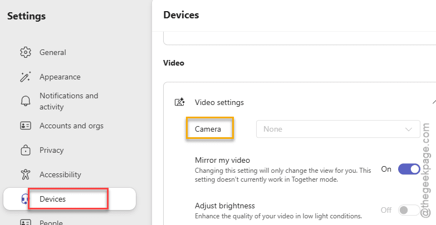The image size is (436, 225).
Task: Select Accounts and orgs menu item
Action: 71,126
